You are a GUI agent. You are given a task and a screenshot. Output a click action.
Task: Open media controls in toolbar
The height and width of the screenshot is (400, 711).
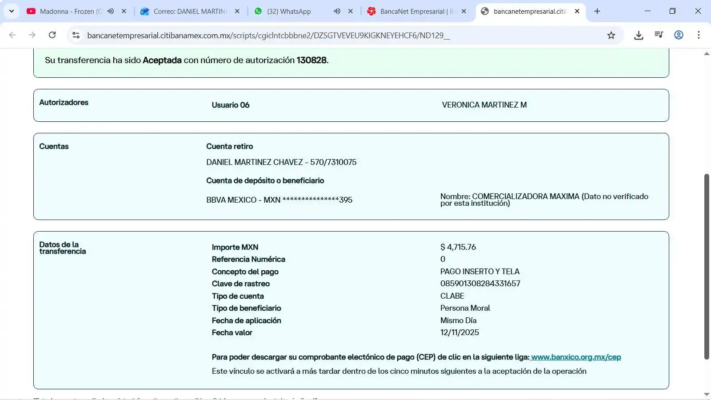click(x=659, y=35)
